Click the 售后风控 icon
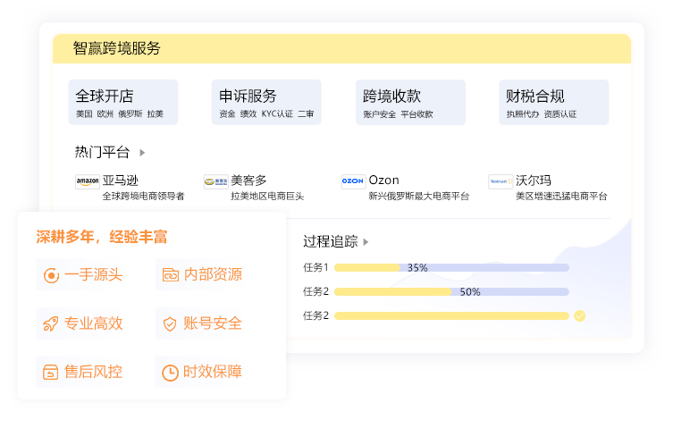 pos(51,373)
